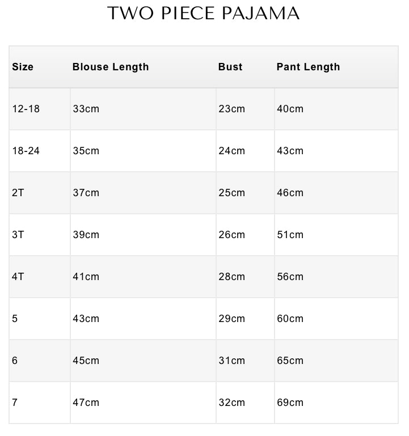409x436 pixels.
Task: Select the Size column header
Action: tap(23, 67)
